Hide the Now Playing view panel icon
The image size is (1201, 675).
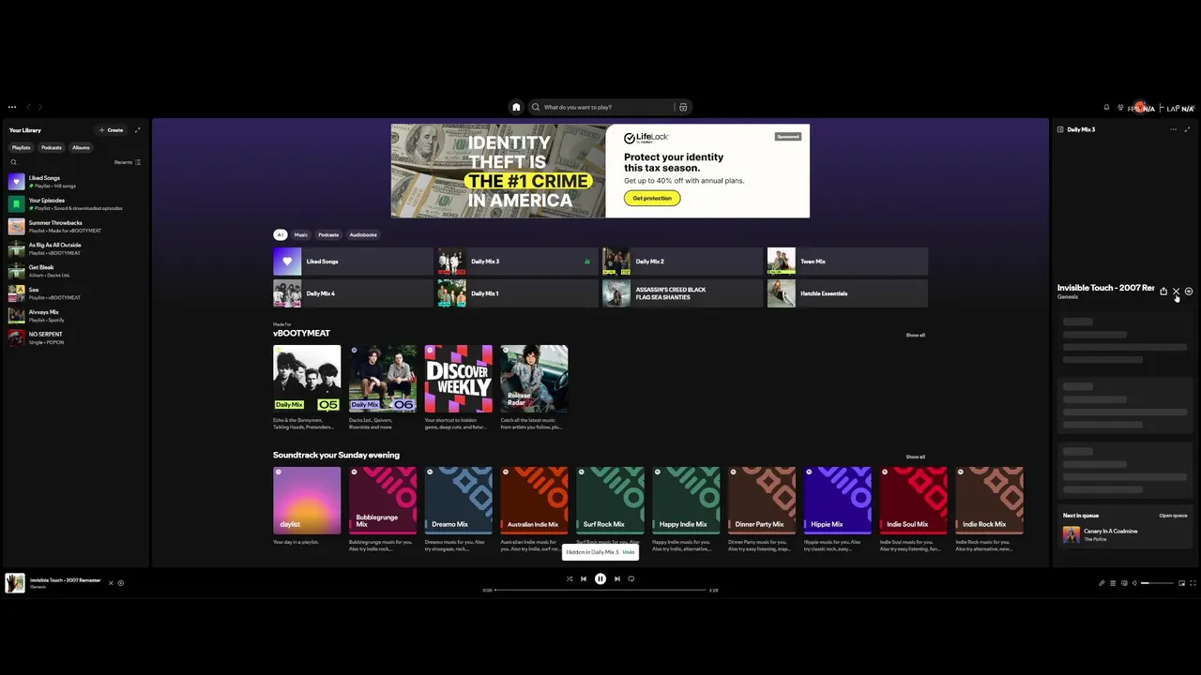1060,129
